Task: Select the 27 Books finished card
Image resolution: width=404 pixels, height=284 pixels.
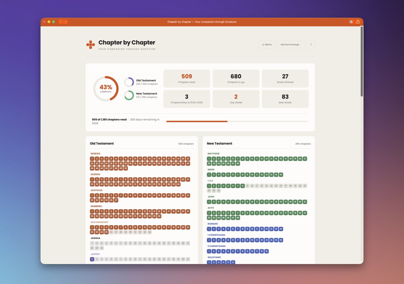Action: tap(285, 78)
